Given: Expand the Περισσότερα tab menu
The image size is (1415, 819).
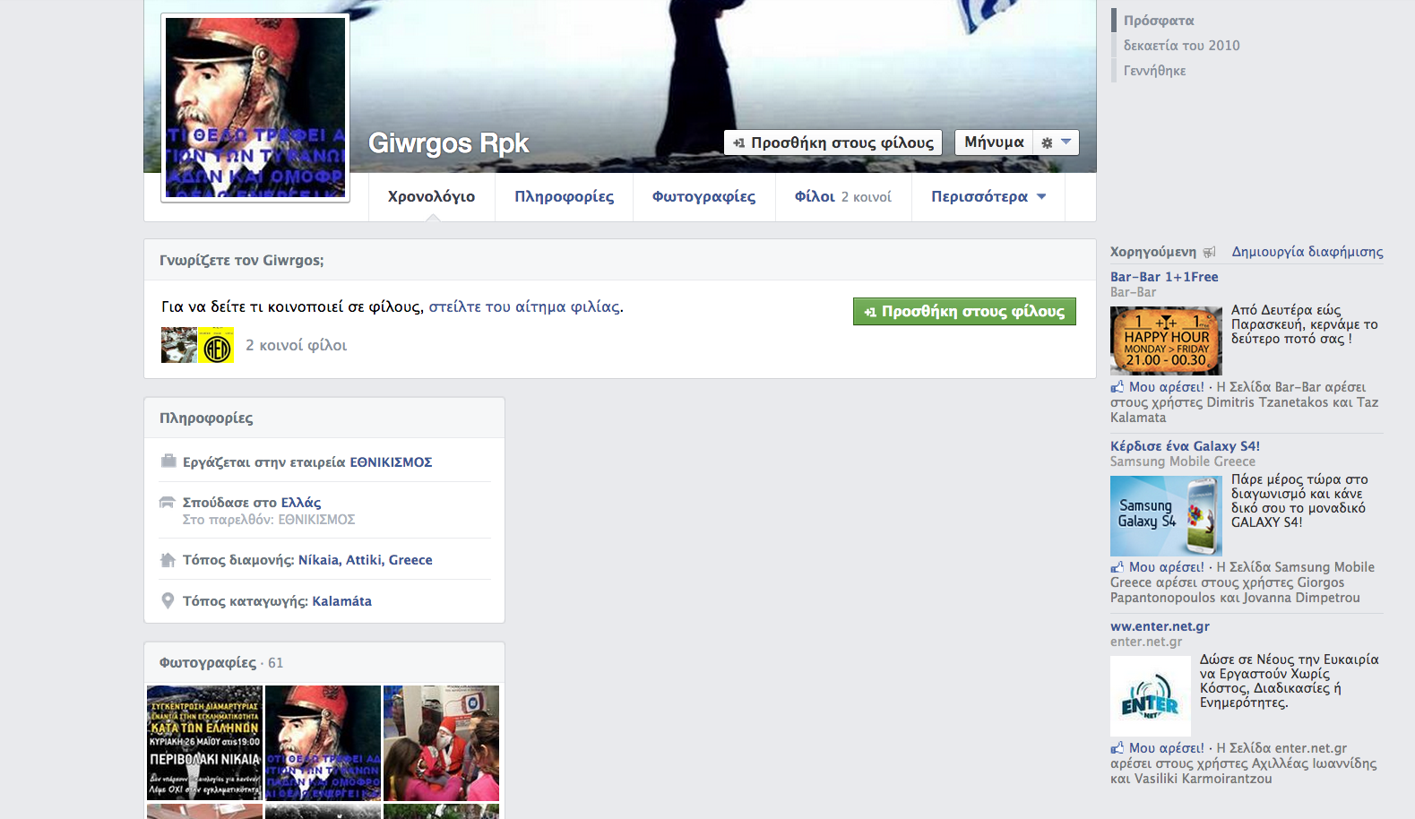Looking at the screenshot, I should [x=988, y=196].
